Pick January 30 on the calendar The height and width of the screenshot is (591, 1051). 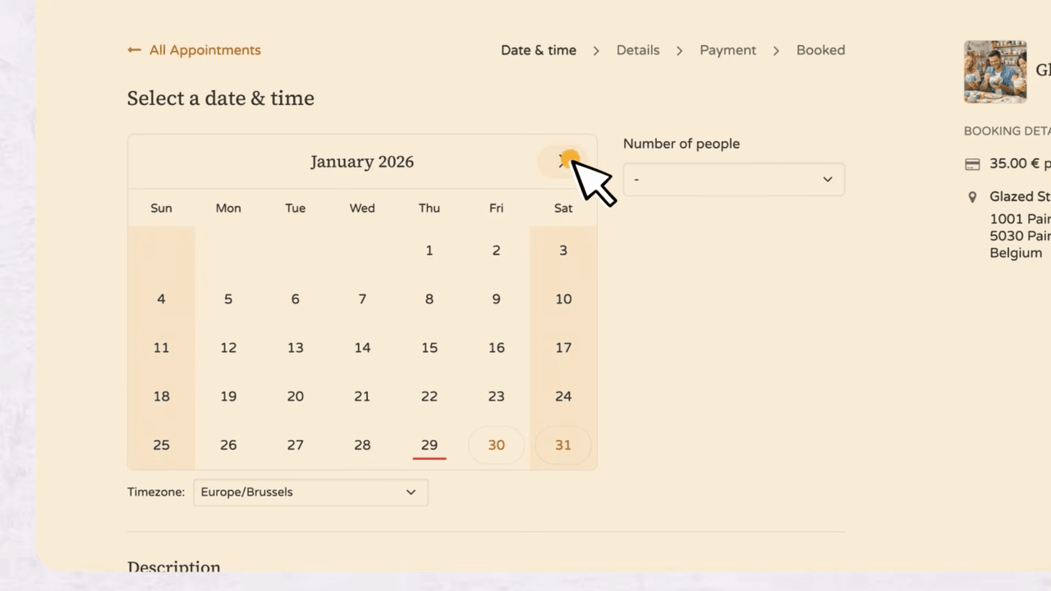pyautogui.click(x=496, y=445)
